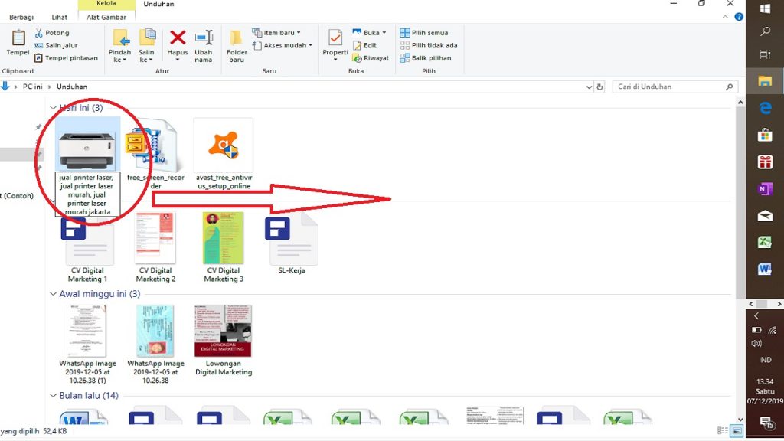Viewport: 784px width, 441px height.
Task: Select the CV Digital Marketing 3 thumbnail
Action: click(x=224, y=238)
